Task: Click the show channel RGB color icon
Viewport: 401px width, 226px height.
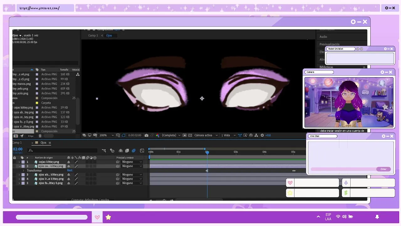Action: pos(158,135)
